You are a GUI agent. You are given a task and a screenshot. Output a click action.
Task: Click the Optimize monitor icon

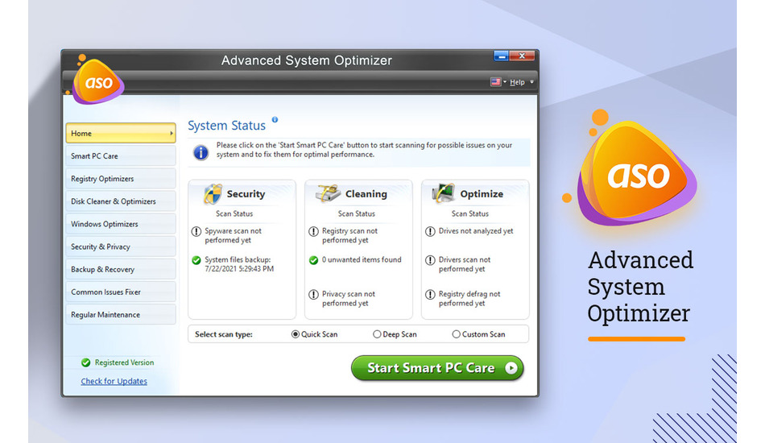coord(444,193)
